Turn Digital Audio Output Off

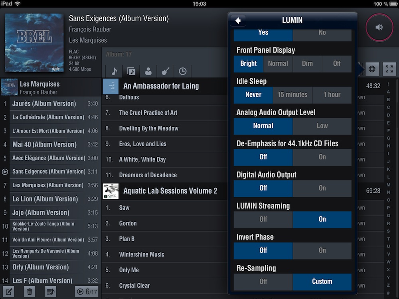263,189
